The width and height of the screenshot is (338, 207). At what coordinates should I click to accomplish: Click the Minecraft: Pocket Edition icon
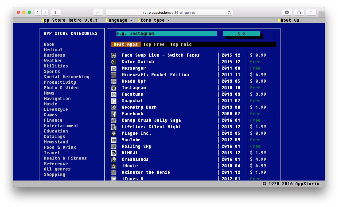(114, 75)
